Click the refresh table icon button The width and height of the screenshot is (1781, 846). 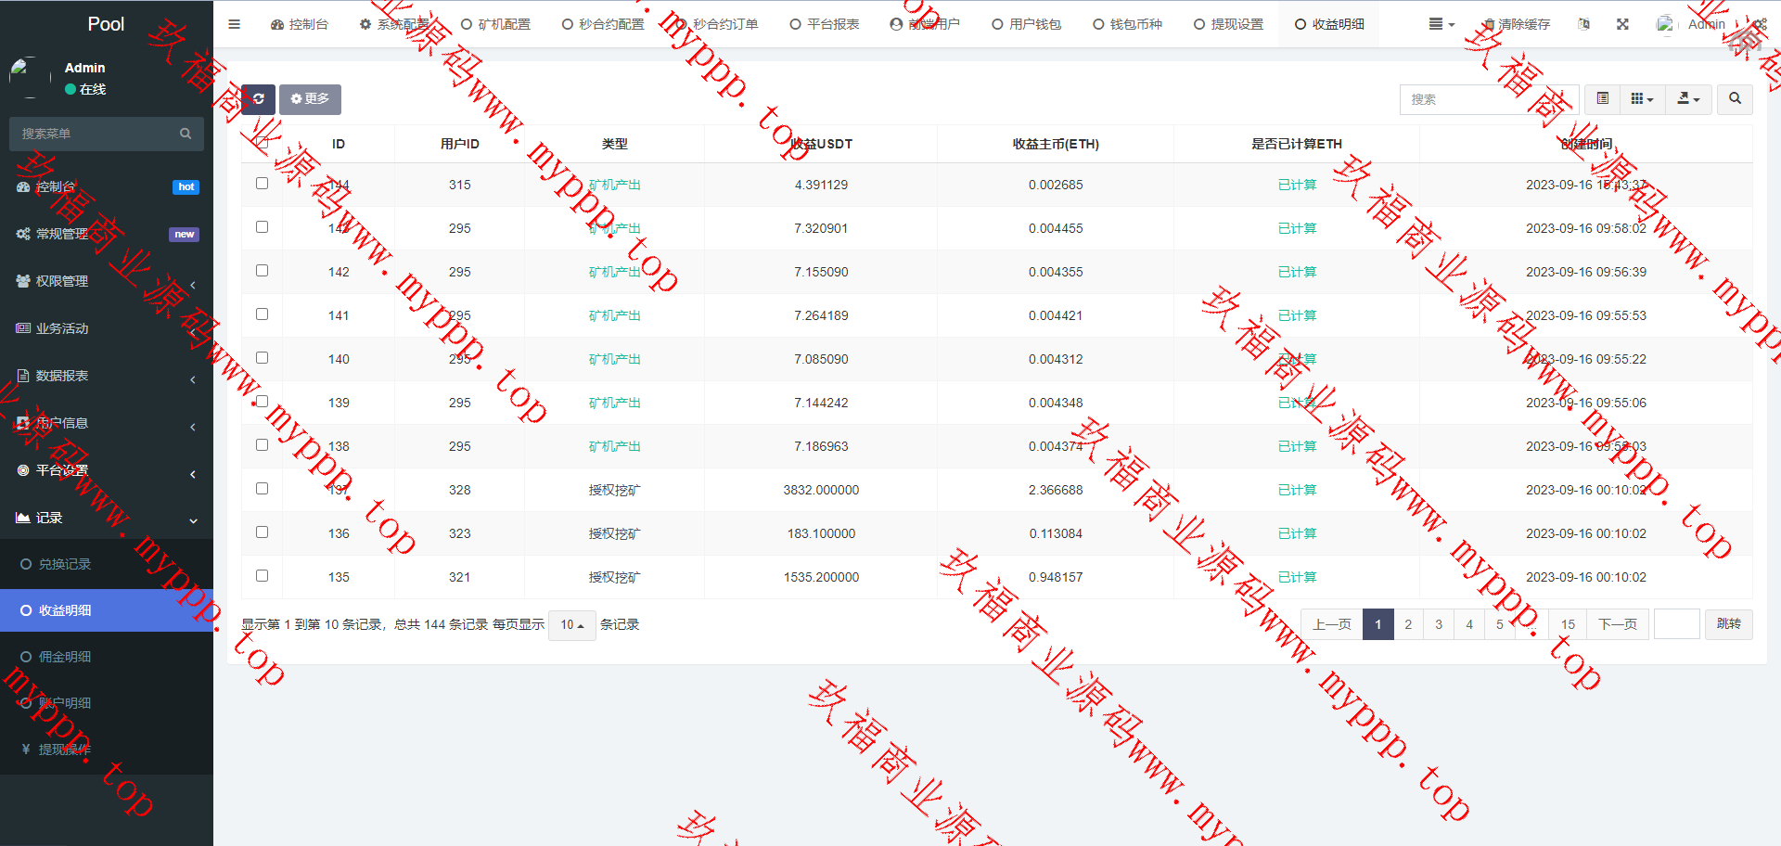pyautogui.click(x=259, y=99)
